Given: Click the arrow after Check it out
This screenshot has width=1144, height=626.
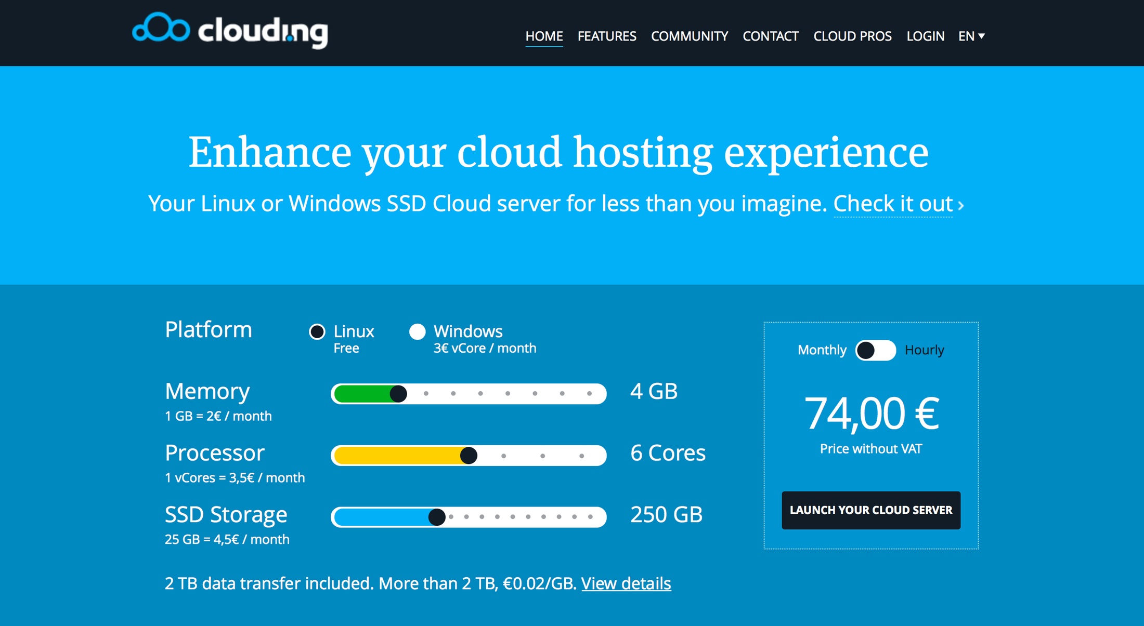Looking at the screenshot, I should point(961,206).
